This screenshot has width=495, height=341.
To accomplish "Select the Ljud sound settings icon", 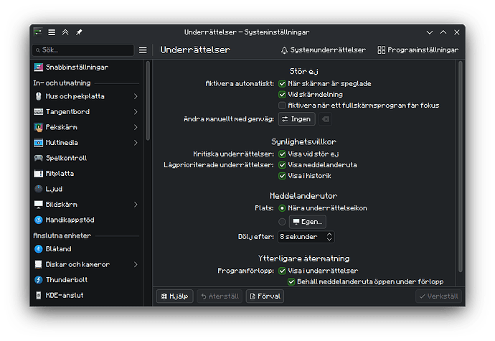I will pos(39,189).
